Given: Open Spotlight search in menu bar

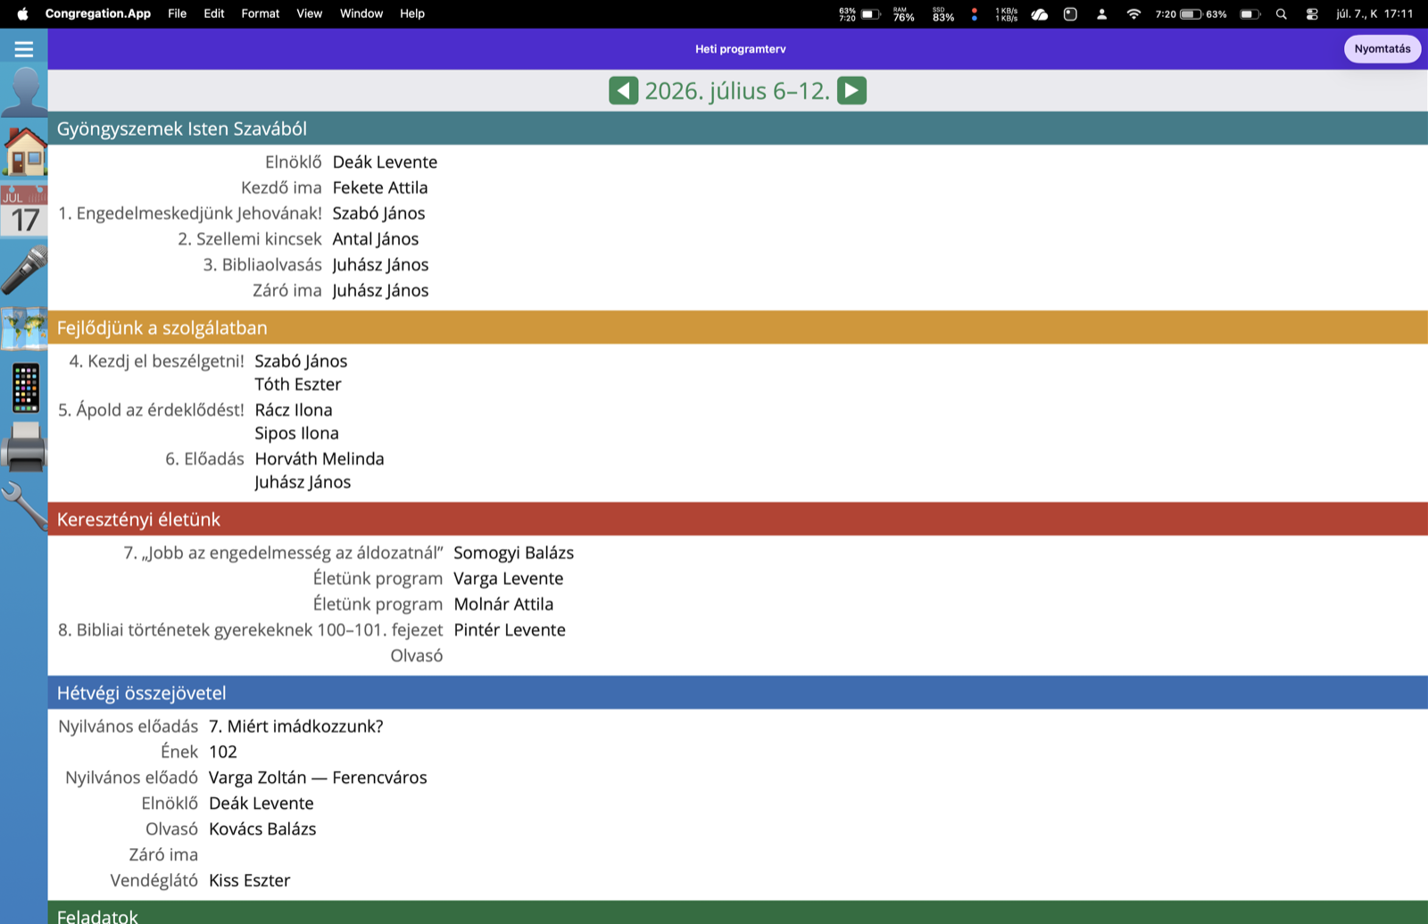Looking at the screenshot, I should click(1282, 13).
